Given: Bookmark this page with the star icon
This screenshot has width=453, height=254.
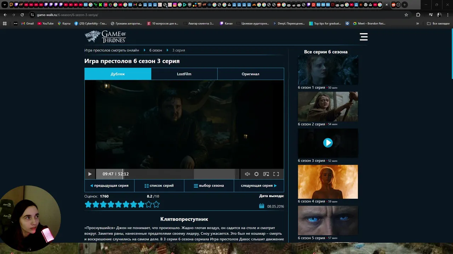Looking at the screenshot, I should coord(406,15).
